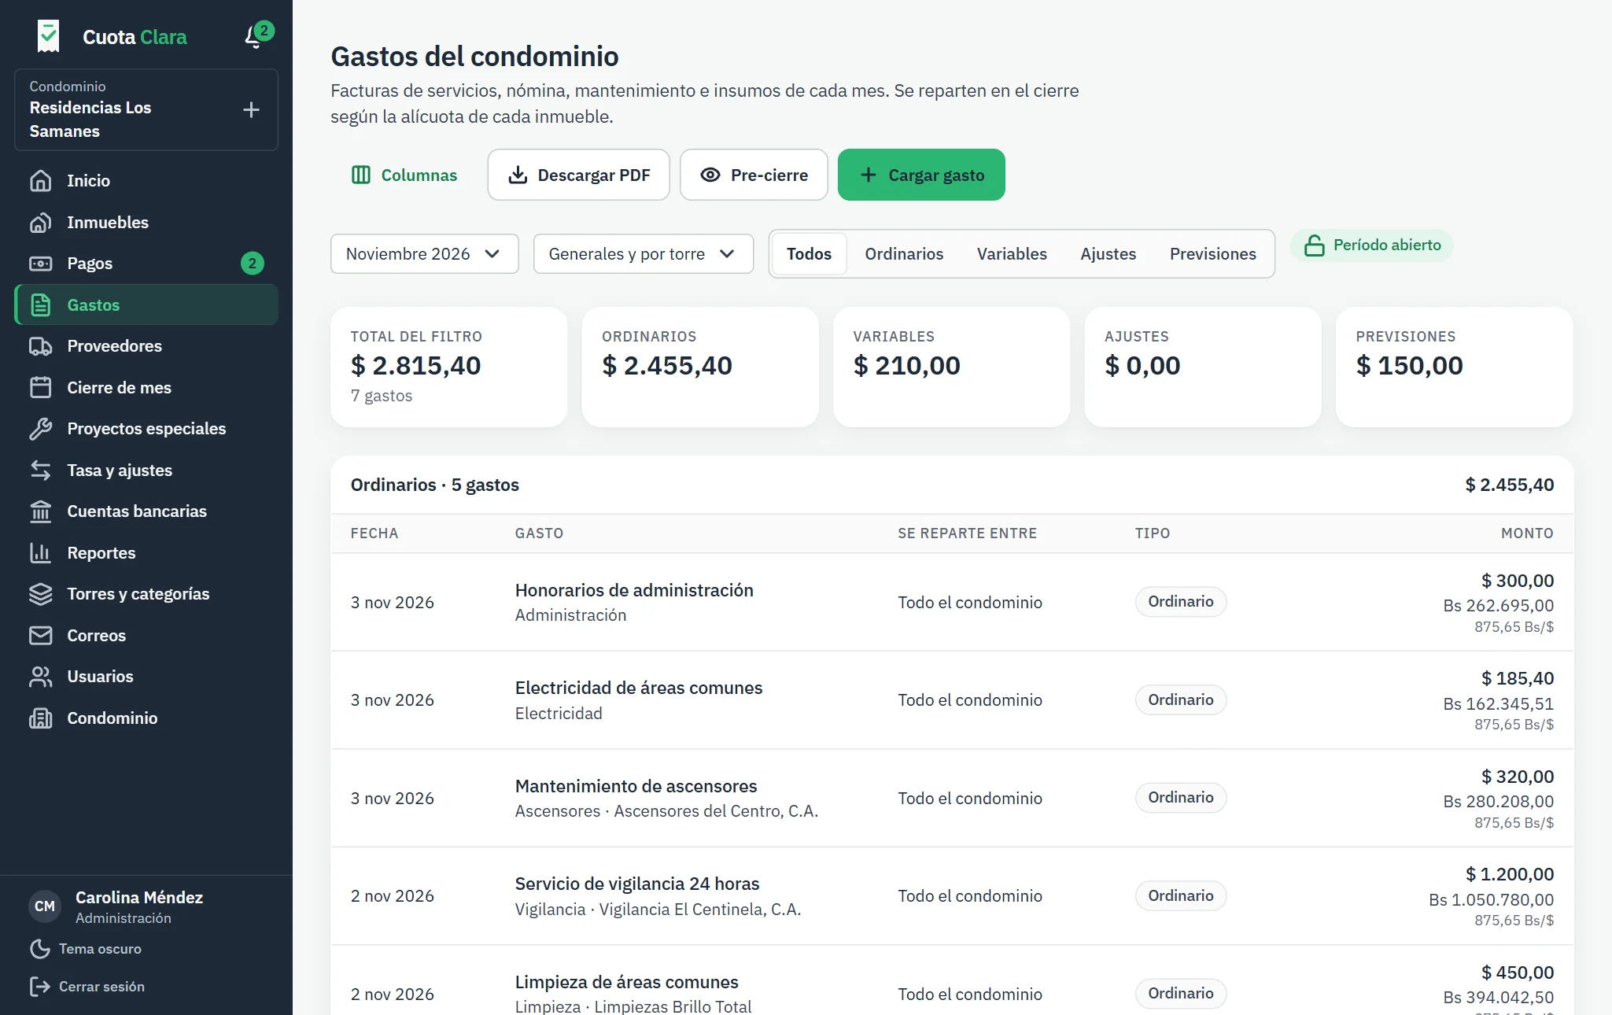Screen dimensions: 1612x1015
Task: Click the plus icon to add condominium
Action: (x=251, y=109)
